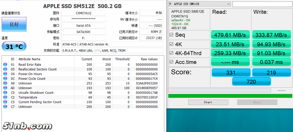Screen dimensions: 293x132
Task: Disable the 4K-64Thrd test checkbox
Action: (x=172, y=53)
